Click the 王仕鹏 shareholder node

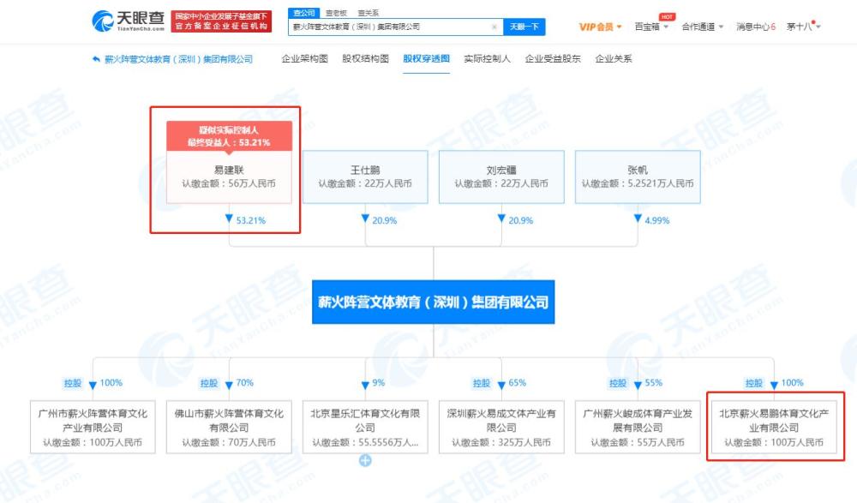coord(365,177)
